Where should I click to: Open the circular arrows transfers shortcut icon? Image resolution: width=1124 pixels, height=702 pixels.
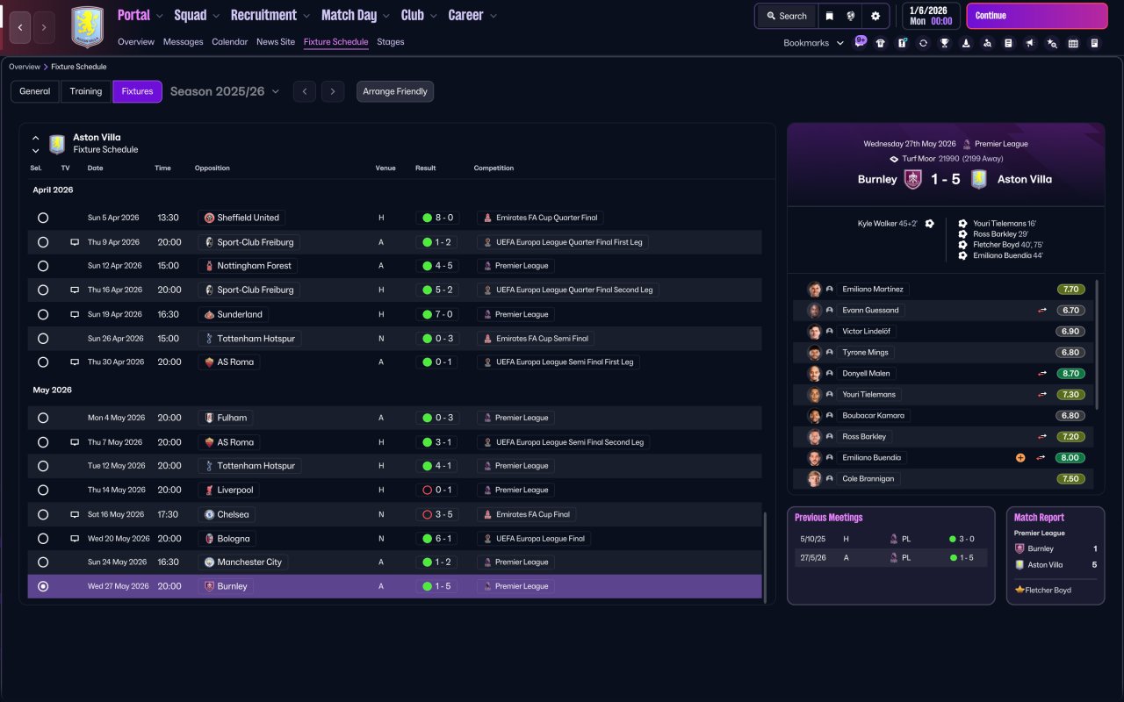click(923, 43)
